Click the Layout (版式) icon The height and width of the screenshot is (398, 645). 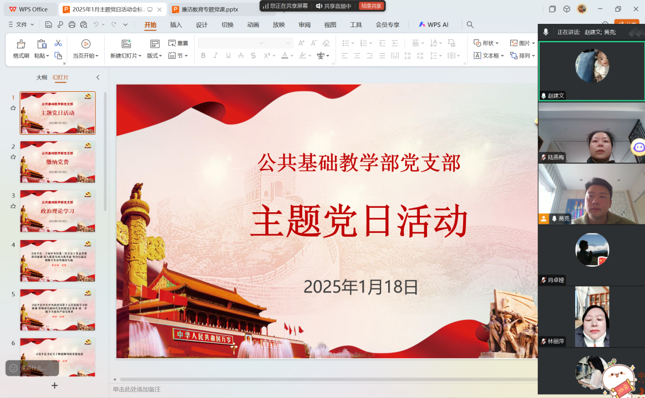(155, 44)
